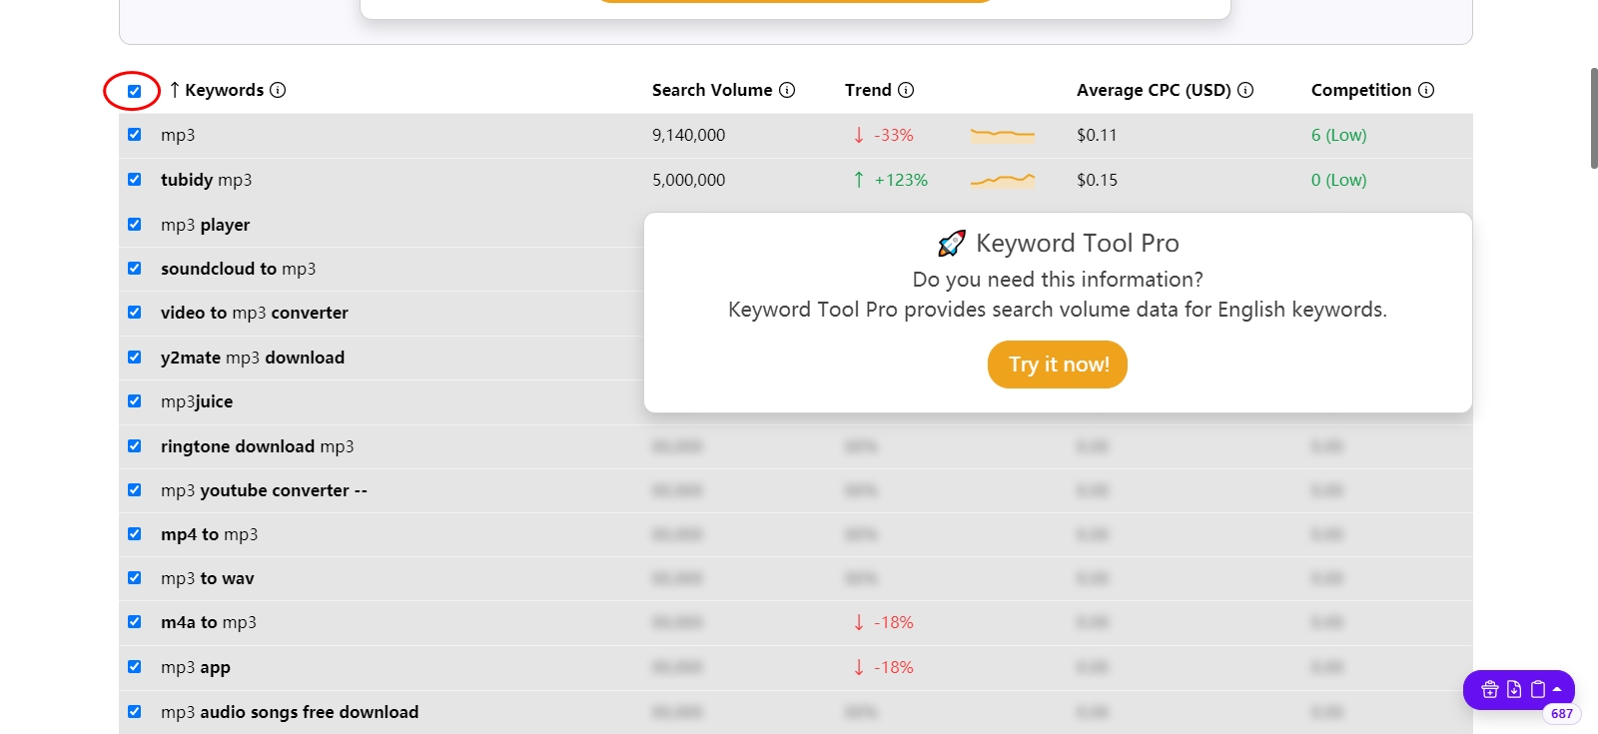Uncheck the 'mp3 app' checkbox

click(x=134, y=667)
